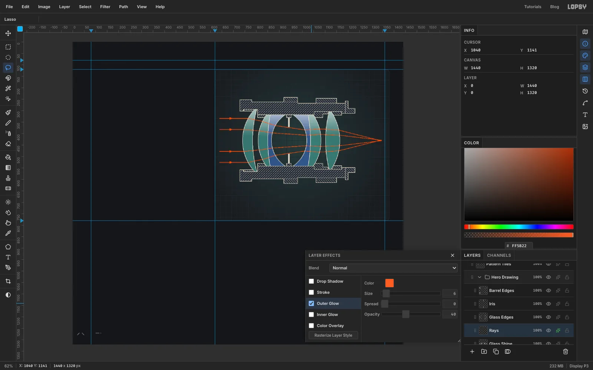
Task: Enable the Color Overlay checkbox
Action: click(x=311, y=326)
